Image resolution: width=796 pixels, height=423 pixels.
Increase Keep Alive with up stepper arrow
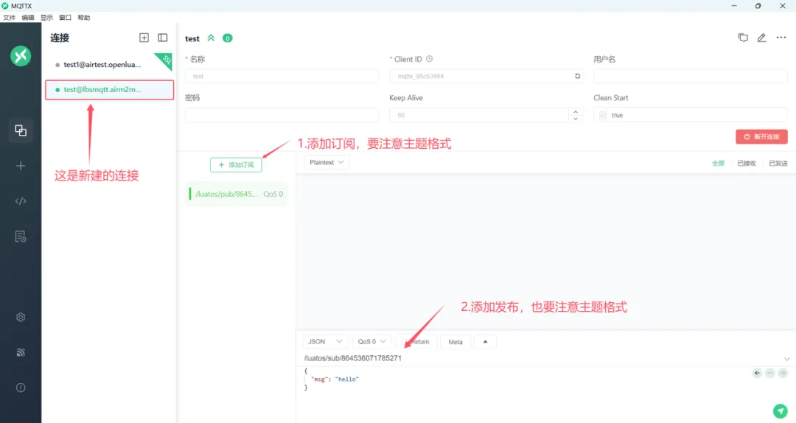pos(575,112)
